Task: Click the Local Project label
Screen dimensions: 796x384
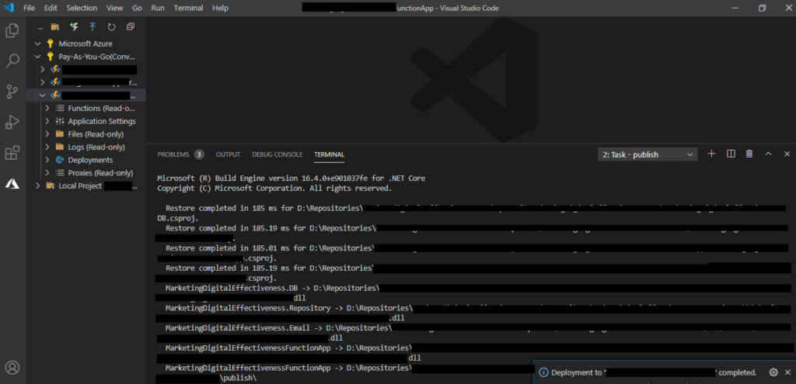Action: click(x=80, y=185)
